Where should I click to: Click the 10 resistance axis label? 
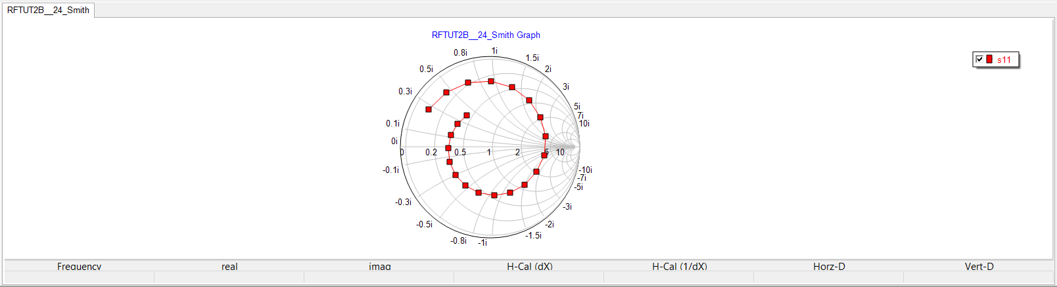tap(560, 152)
